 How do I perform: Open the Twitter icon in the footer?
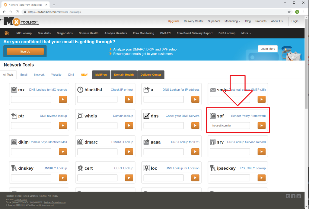[288, 196]
